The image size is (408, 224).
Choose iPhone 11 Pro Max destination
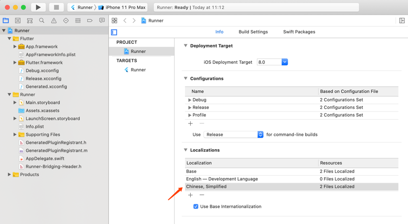coord(122,7)
